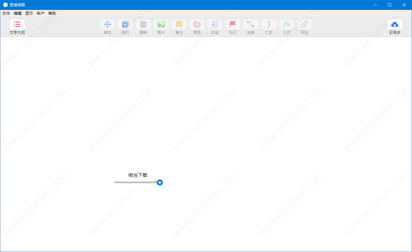Insert an image with 图片 icon
The image size is (412, 252).
pos(161,25)
